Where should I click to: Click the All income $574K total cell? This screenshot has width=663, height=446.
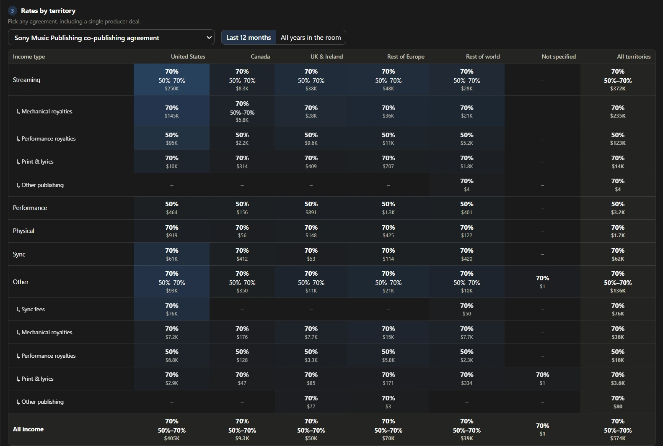click(618, 429)
